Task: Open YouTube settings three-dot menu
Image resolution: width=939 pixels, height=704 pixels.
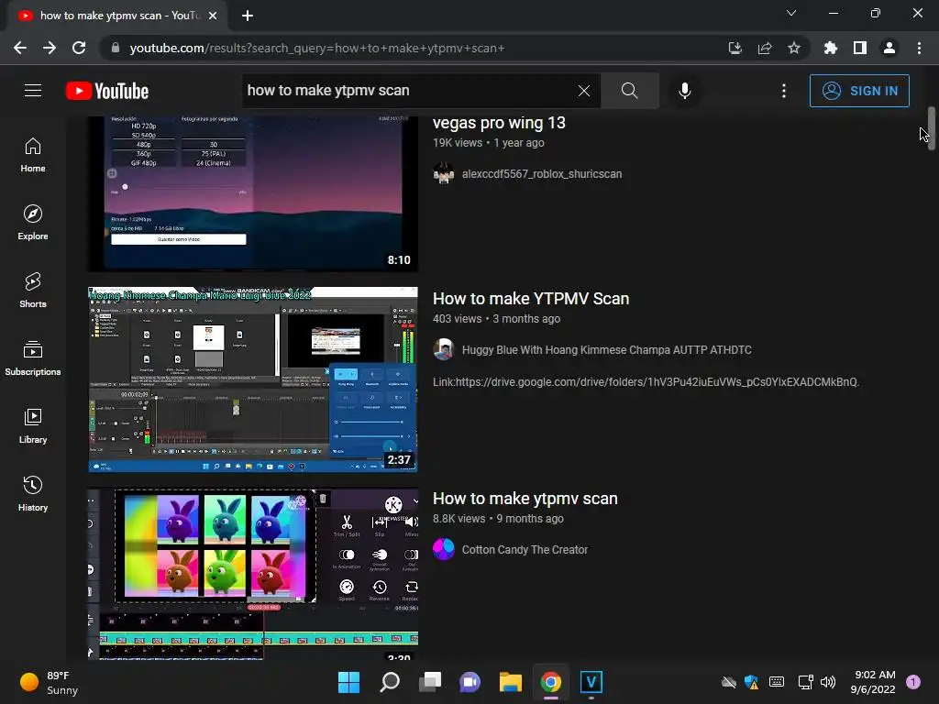Action: [784, 91]
